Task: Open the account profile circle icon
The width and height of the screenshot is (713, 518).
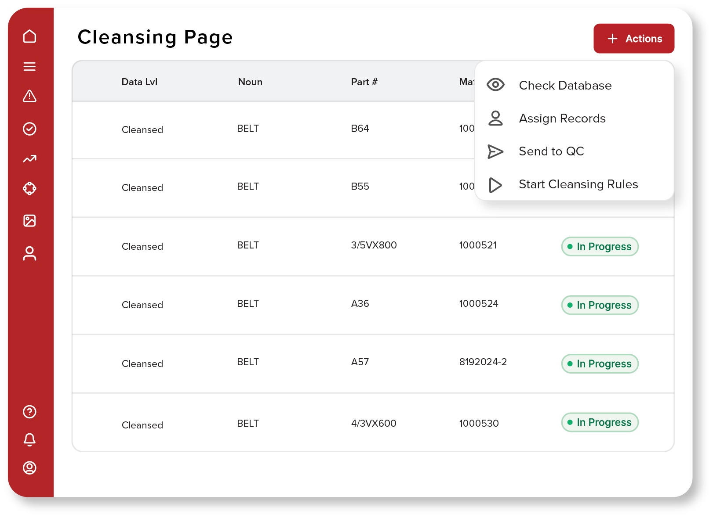Action: click(29, 468)
